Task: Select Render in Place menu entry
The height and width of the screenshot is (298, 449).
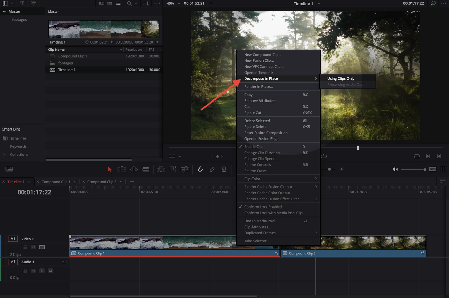Action: pos(258,87)
